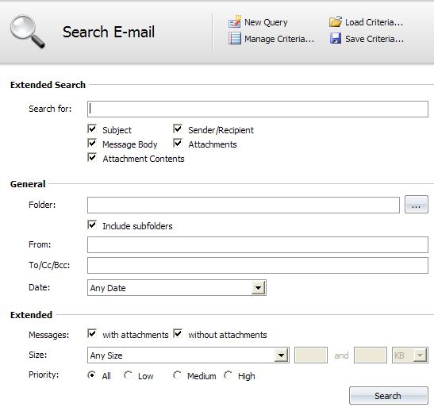This screenshot has height=411, width=434.
Task: Uncheck the Sender/Recipient checkbox
Action: 178,129
